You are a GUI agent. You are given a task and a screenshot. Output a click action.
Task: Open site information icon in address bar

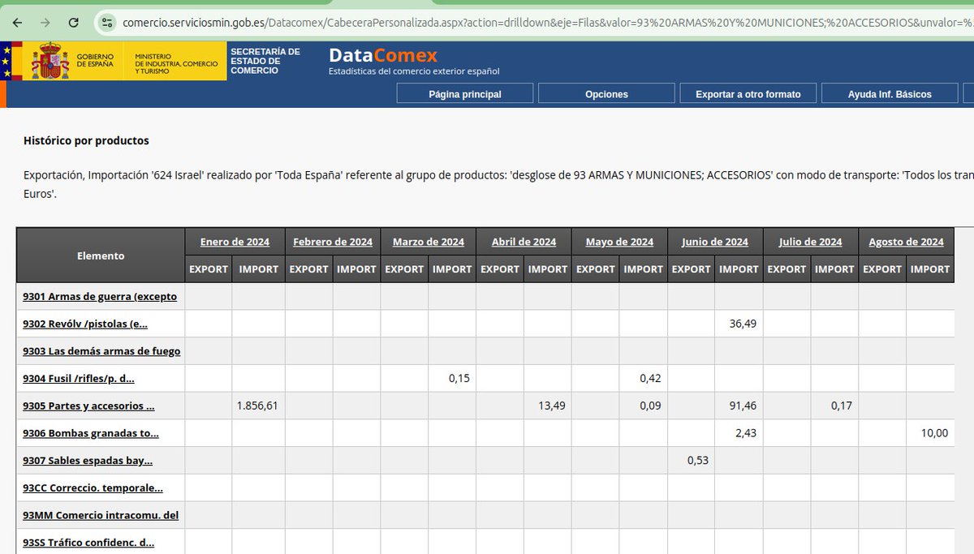[x=106, y=23]
